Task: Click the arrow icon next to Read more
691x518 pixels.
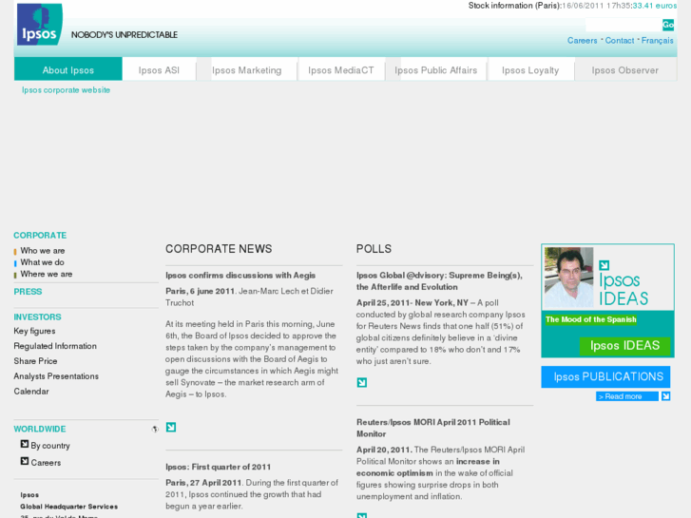Action: (x=666, y=396)
